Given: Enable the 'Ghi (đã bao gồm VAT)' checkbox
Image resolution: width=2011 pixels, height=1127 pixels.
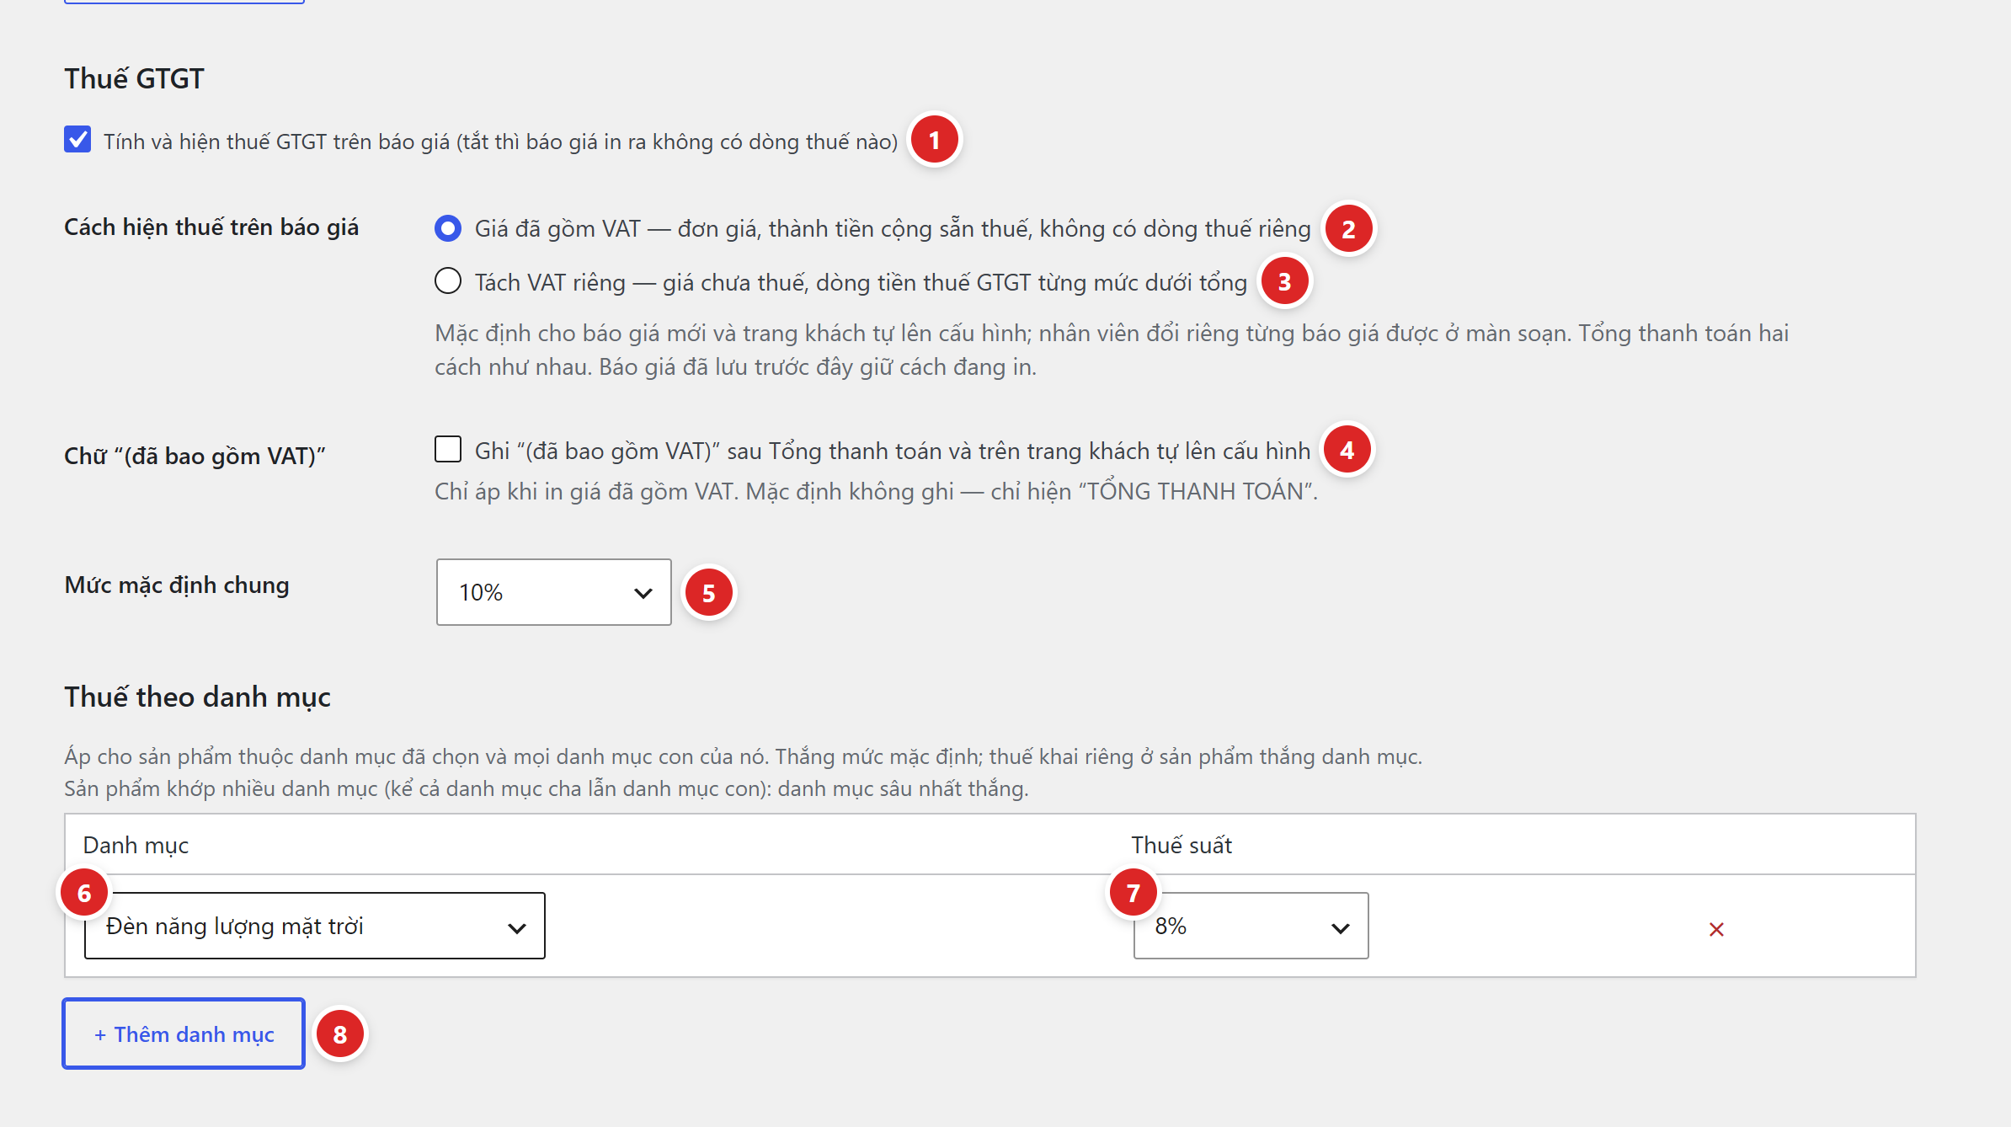Looking at the screenshot, I should [x=448, y=449].
